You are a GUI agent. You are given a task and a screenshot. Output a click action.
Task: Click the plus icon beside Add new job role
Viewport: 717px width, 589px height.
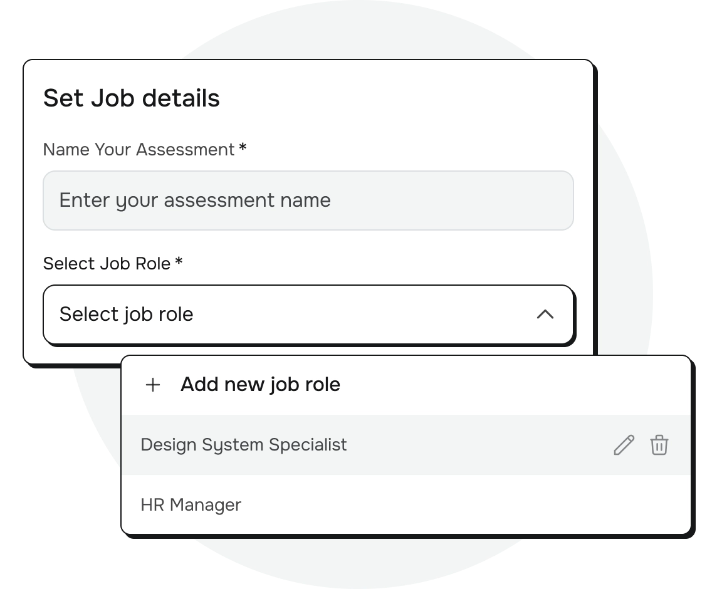point(152,385)
